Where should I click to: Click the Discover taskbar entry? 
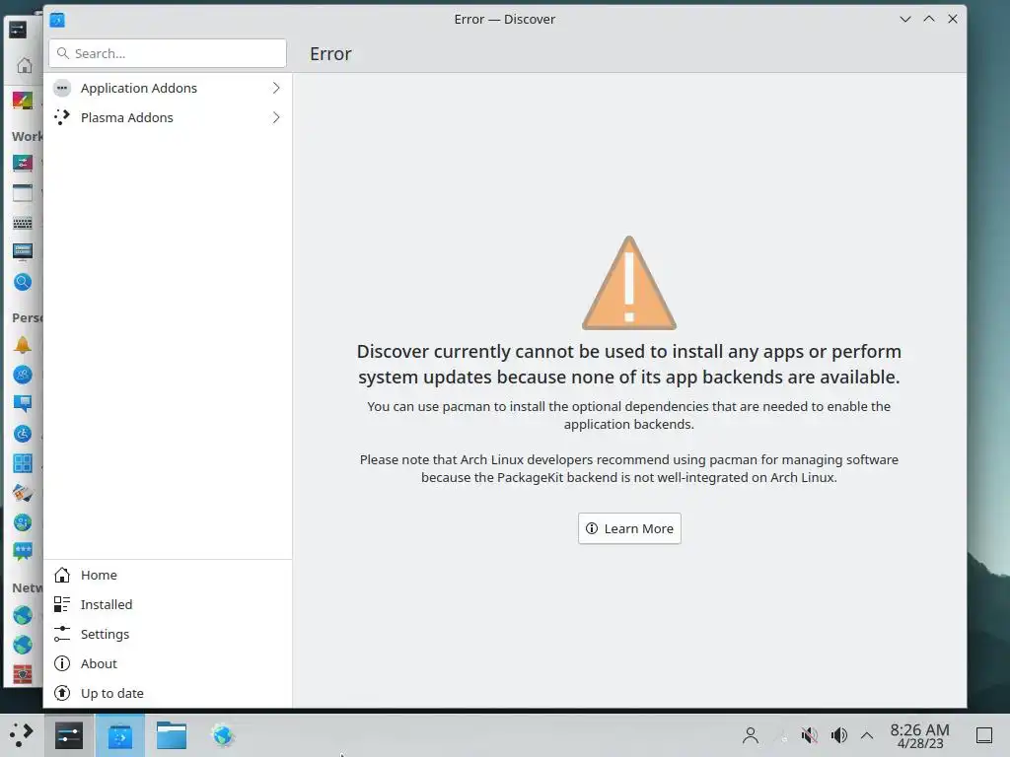(119, 735)
